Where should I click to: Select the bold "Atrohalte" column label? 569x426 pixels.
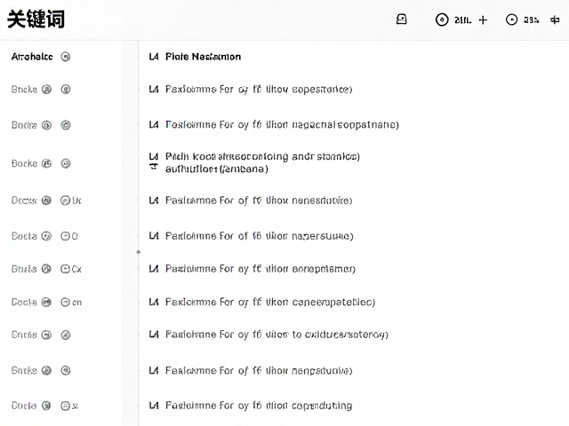point(32,57)
